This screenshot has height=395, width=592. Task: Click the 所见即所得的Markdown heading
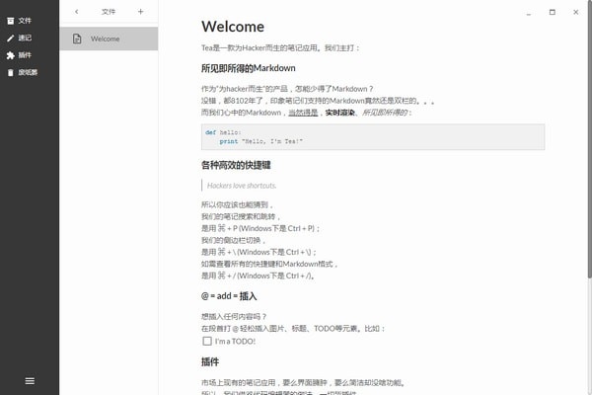[x=249, y=68]
